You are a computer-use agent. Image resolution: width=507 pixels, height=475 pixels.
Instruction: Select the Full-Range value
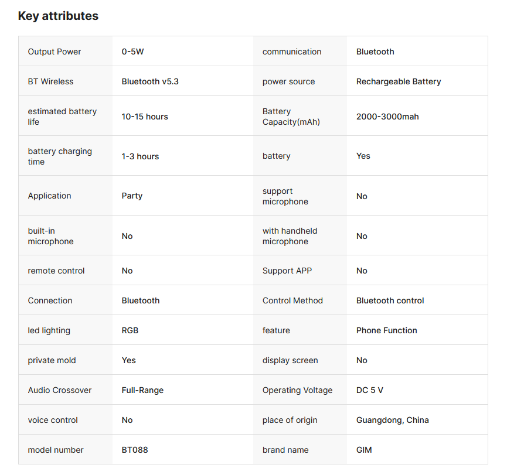[x=142, y=390]
